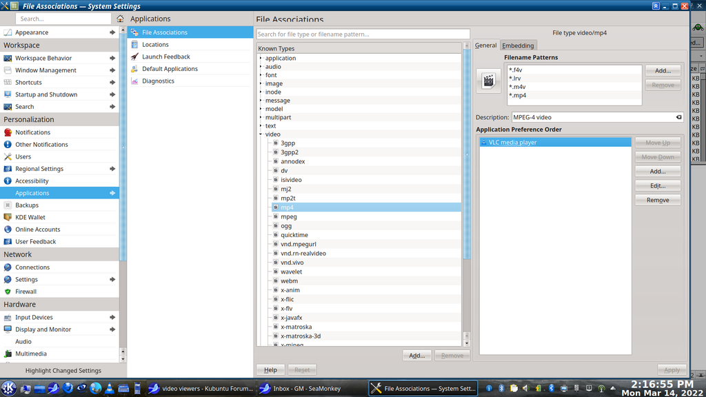The image size is (706, 397).
Task: Click Highlight Changed Settings button
Action: (x=63, y=371)
